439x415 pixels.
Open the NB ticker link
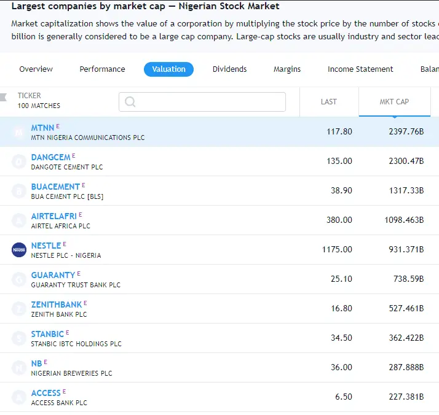click(36, 363)
